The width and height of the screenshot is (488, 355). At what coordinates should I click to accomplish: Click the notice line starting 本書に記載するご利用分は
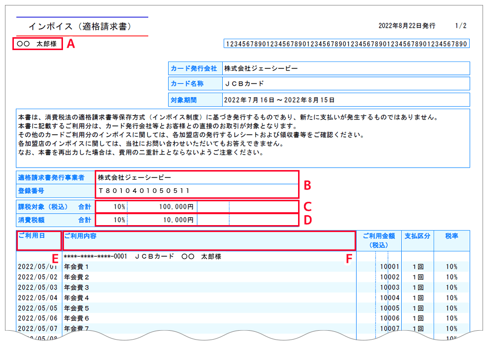click(x=158, y=126)
